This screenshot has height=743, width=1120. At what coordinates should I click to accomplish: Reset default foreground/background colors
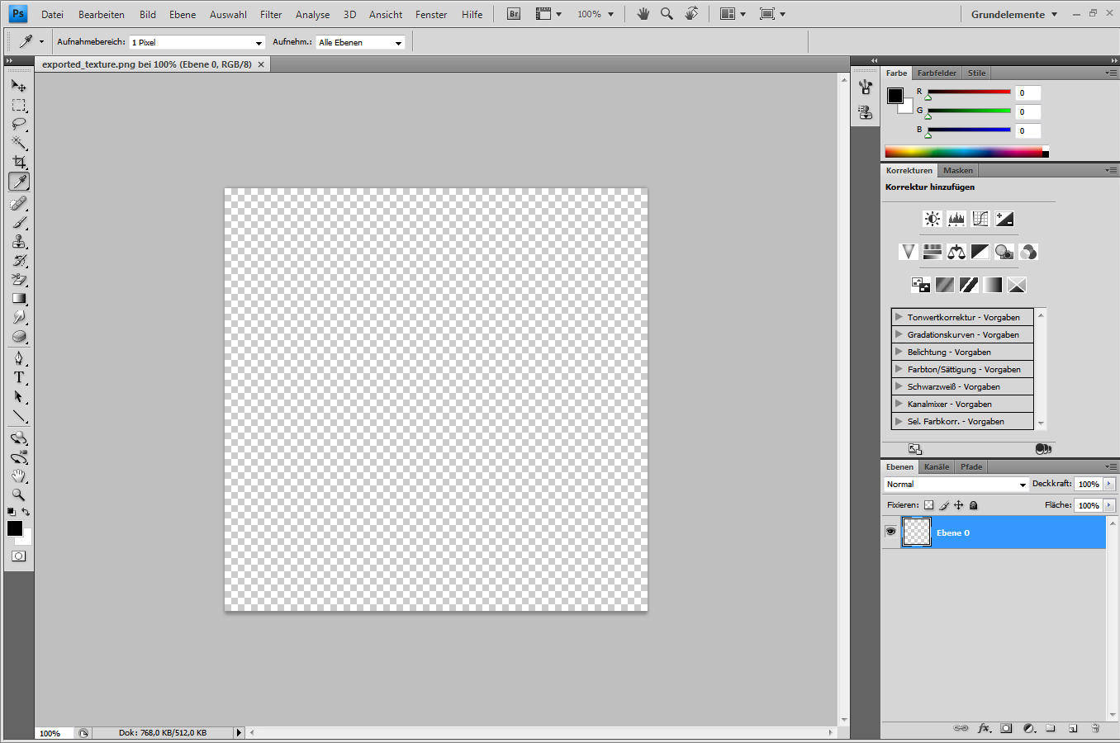point(12,512)
